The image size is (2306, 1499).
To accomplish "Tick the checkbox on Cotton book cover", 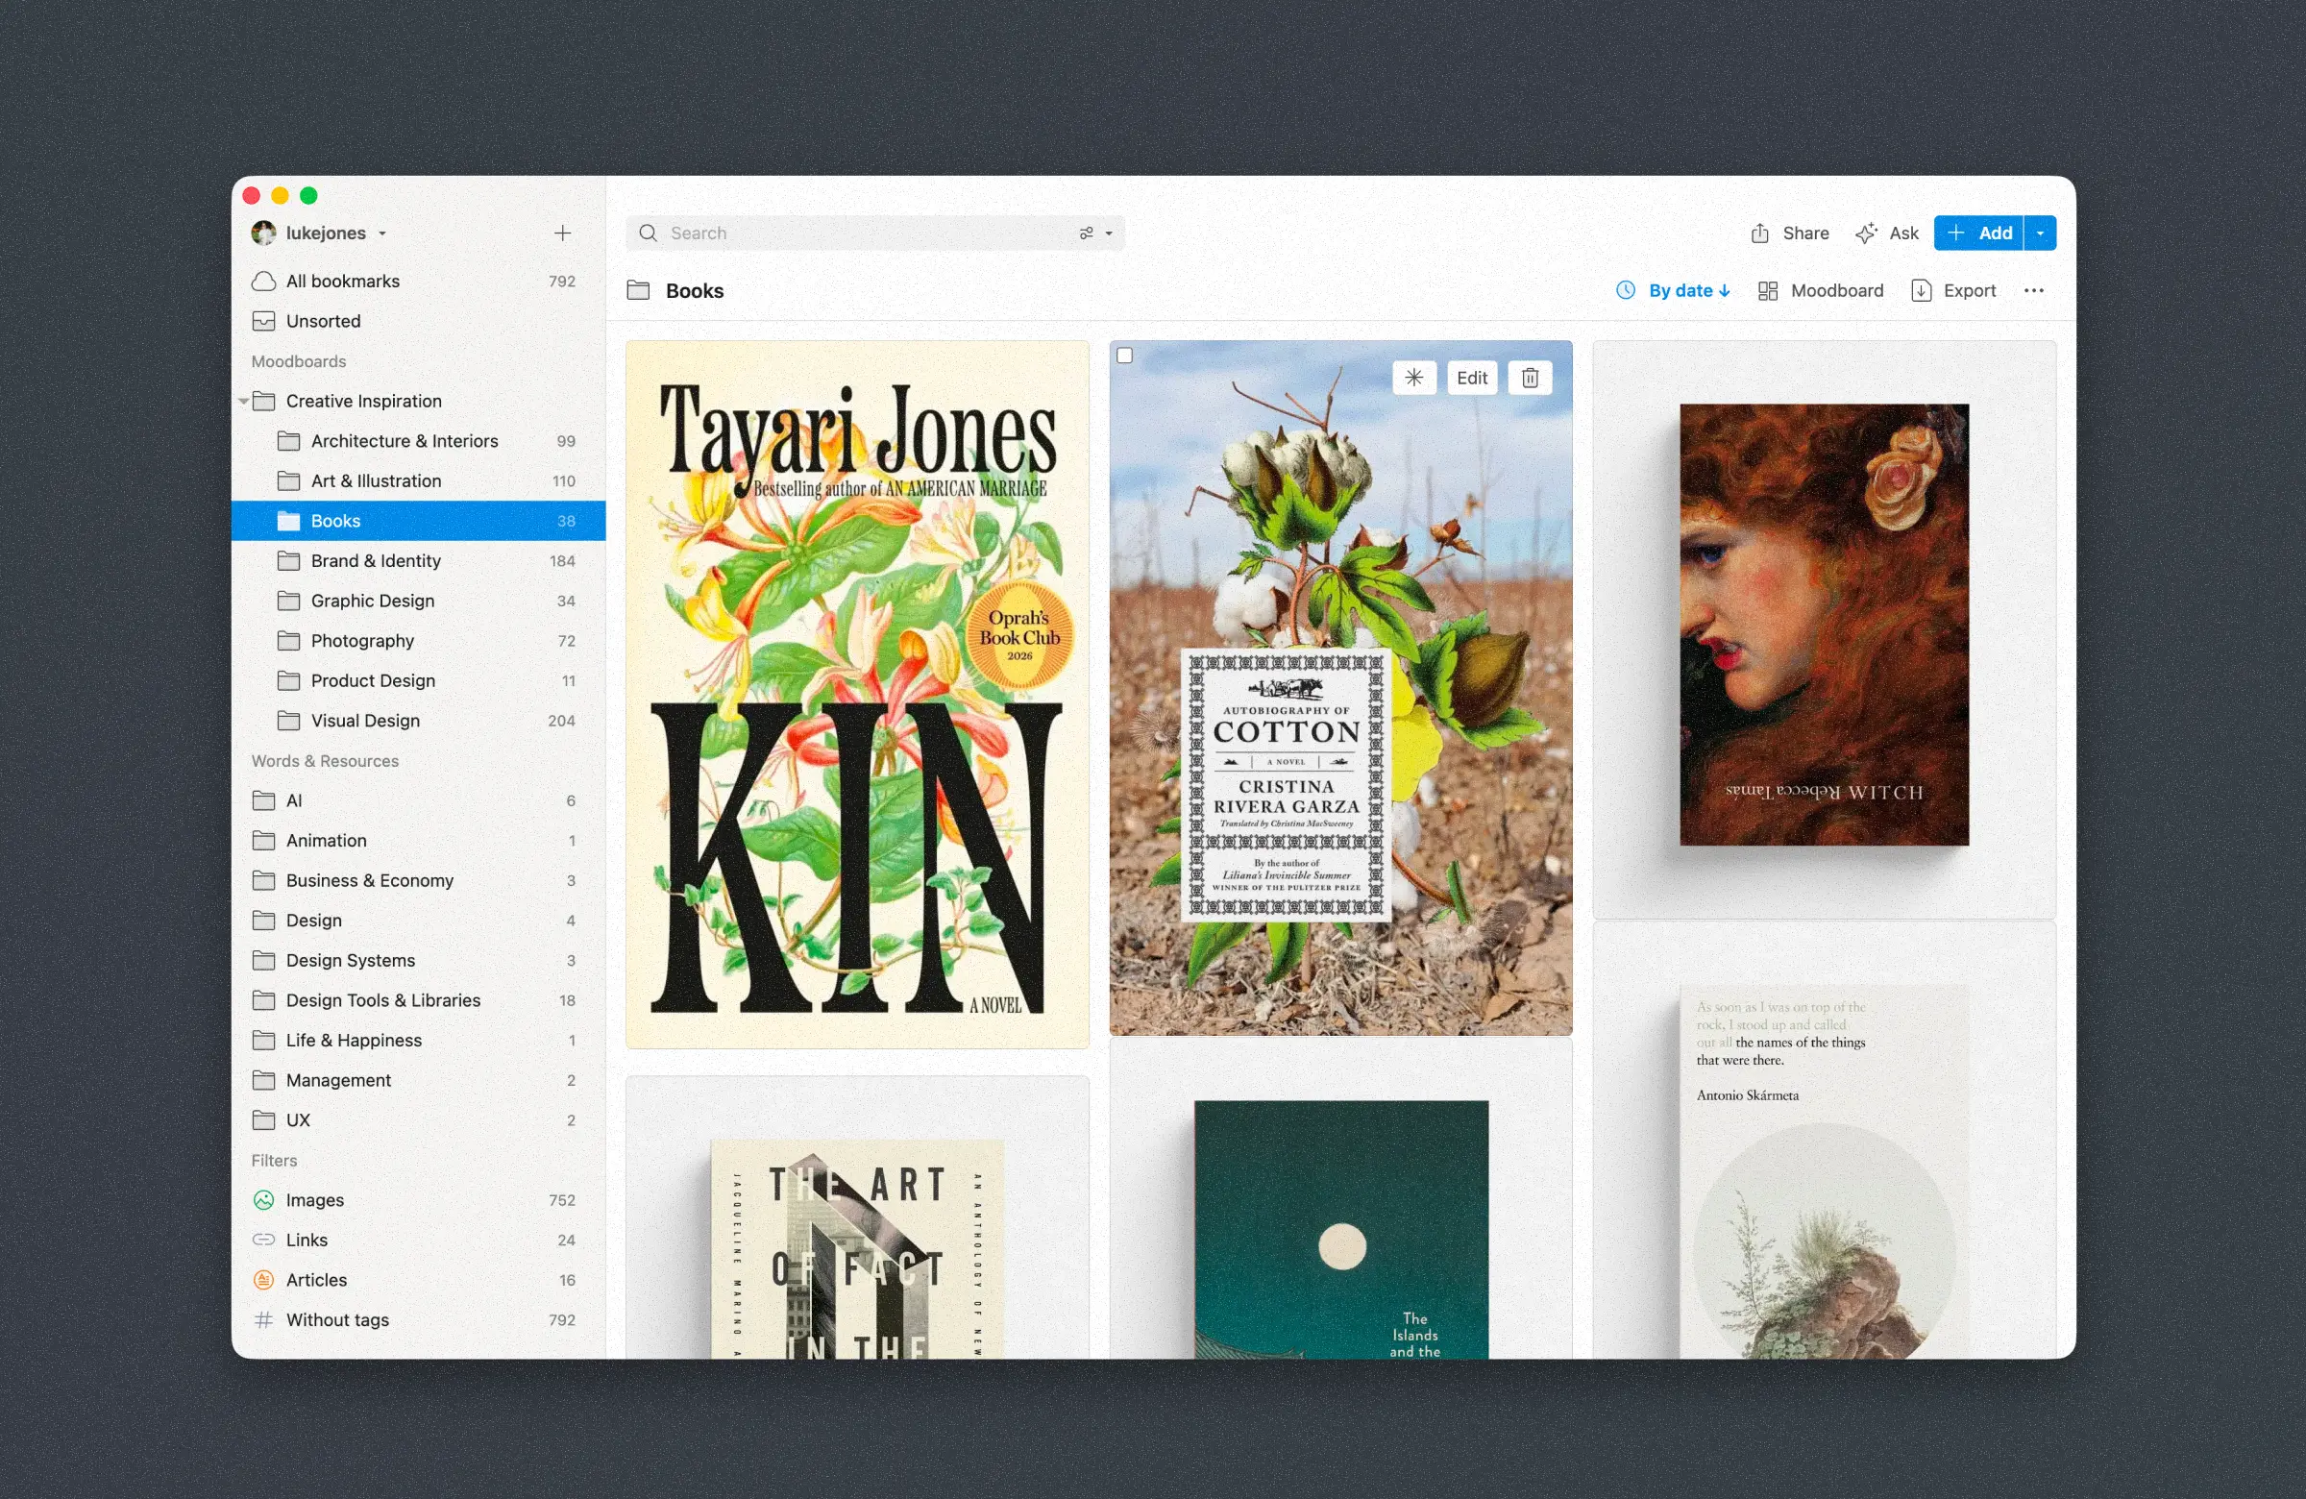I will point(1124,356).
